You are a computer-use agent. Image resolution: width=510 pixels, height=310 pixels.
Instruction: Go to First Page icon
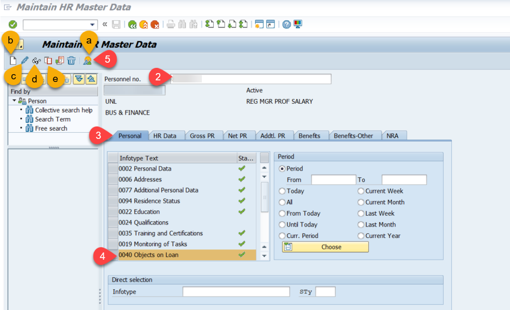[x=210, y=24]
